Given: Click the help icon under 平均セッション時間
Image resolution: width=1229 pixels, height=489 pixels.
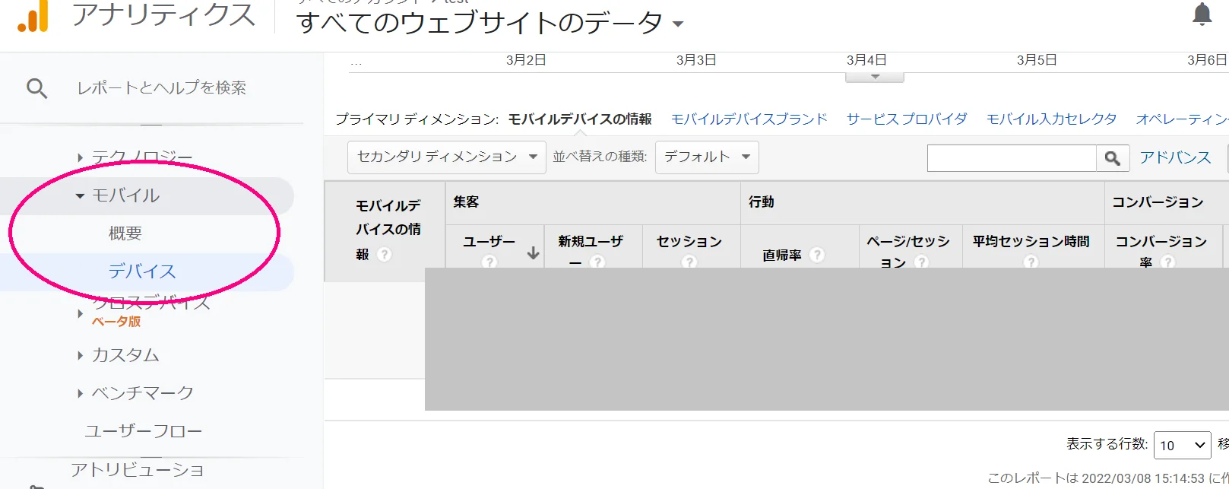Looking at the screenshot, I should click(1031, 262).
